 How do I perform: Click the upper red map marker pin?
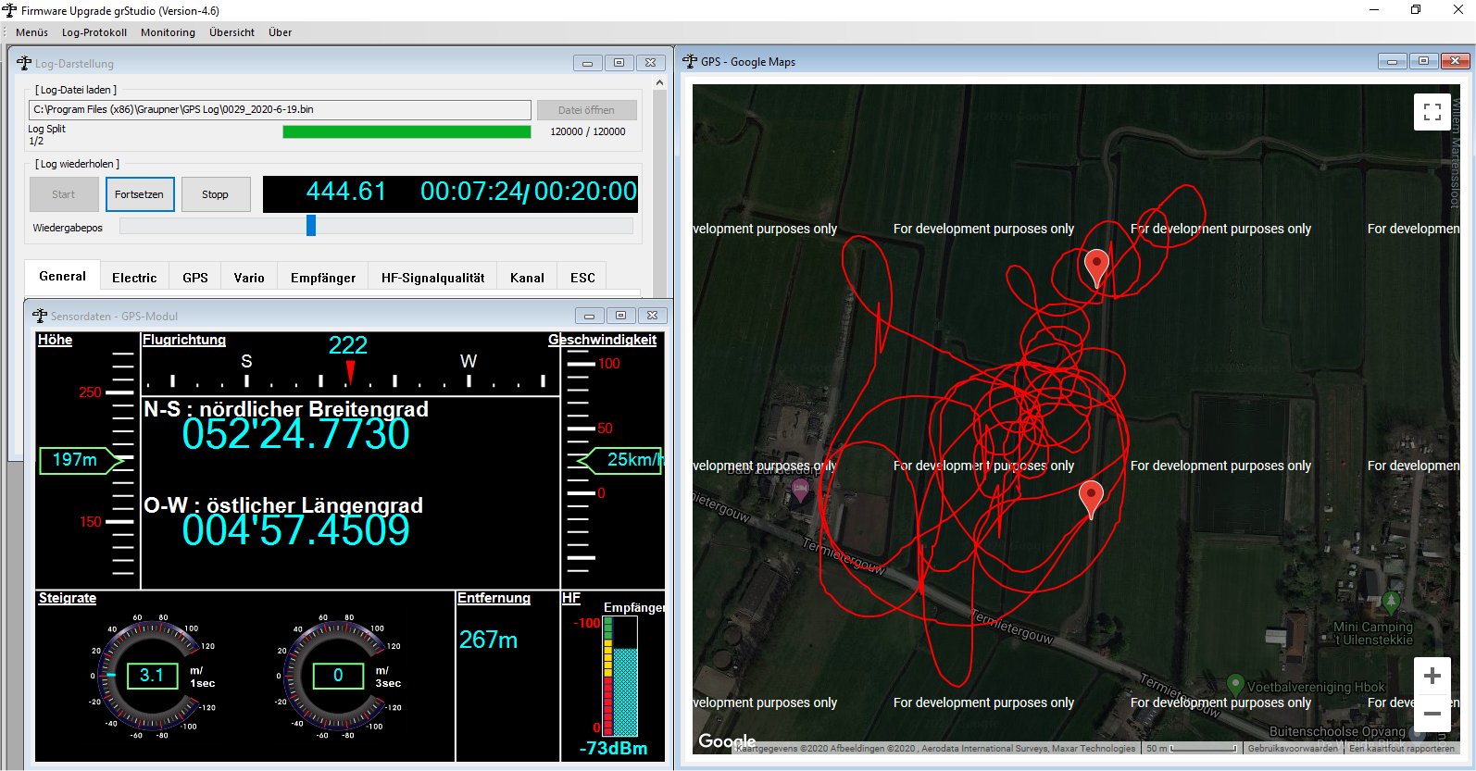click(x=1096, y=267)
